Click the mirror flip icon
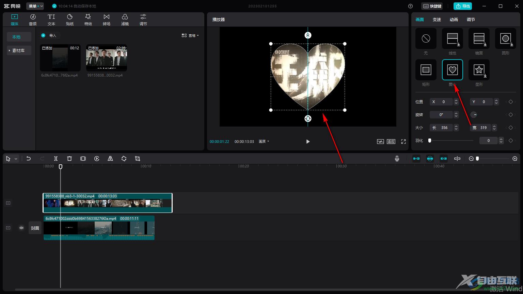Image resolution: width=523 pixels, height=294 pixels. tap(110, 159)
